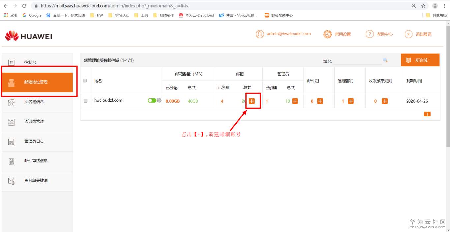This screenshot has width=450, height=232.
Task: Click the browser address bar URL
Action: pos(114,6)
